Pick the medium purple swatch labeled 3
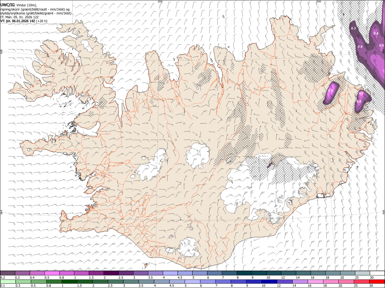385x288 pixels. tap(140, 273)
